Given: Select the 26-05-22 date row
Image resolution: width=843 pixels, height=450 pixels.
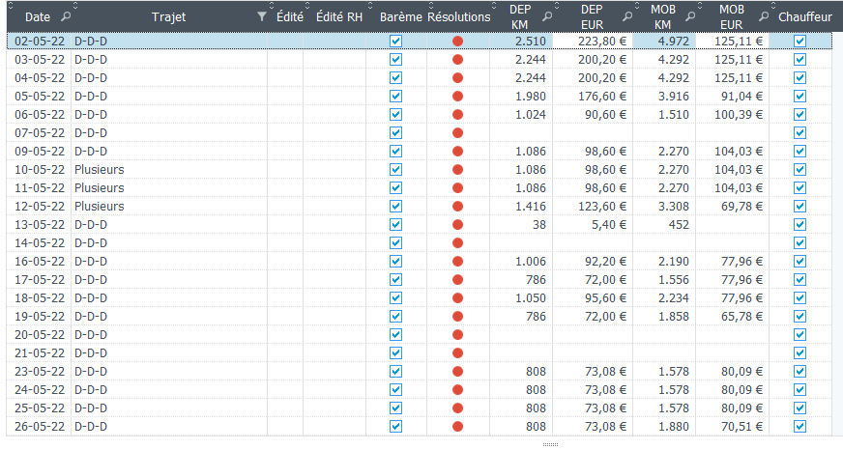Looking at the screenshot, I should tap(40, 427).
